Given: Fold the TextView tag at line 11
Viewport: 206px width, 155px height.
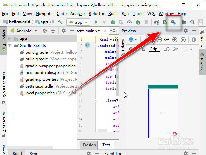Looking at the screenshot, I should tap(95, 101).
